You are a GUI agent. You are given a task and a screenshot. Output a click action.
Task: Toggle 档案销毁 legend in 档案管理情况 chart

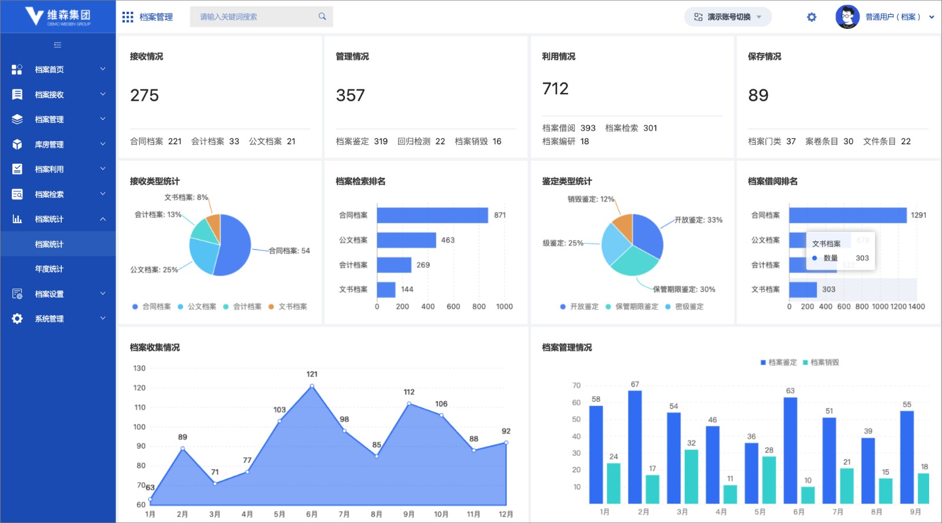pos(821,362)
